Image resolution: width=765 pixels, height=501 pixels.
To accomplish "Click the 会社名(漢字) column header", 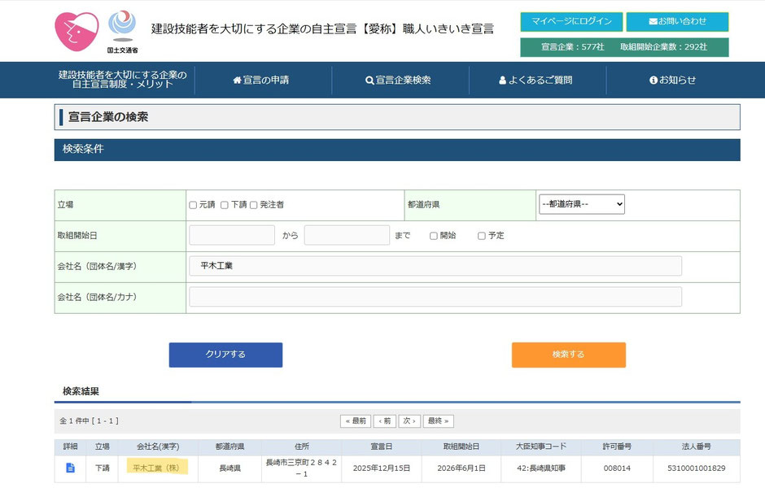I will 158,447.
